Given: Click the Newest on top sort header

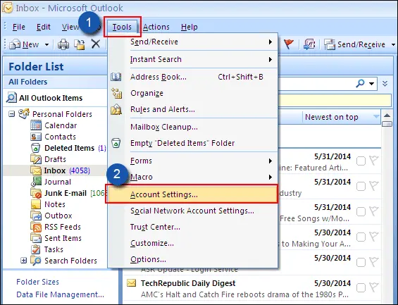Looking at the screenshot, I should (342, 117).
